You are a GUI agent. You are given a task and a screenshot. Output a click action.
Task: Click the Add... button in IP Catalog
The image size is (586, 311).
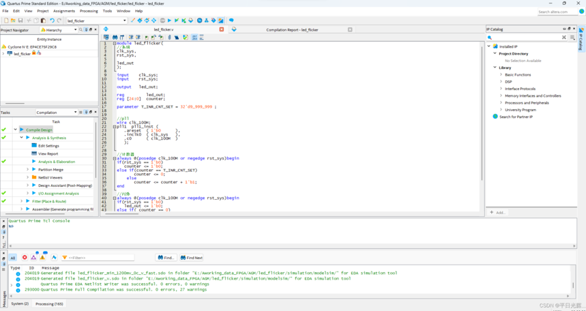tap(498, 212)
